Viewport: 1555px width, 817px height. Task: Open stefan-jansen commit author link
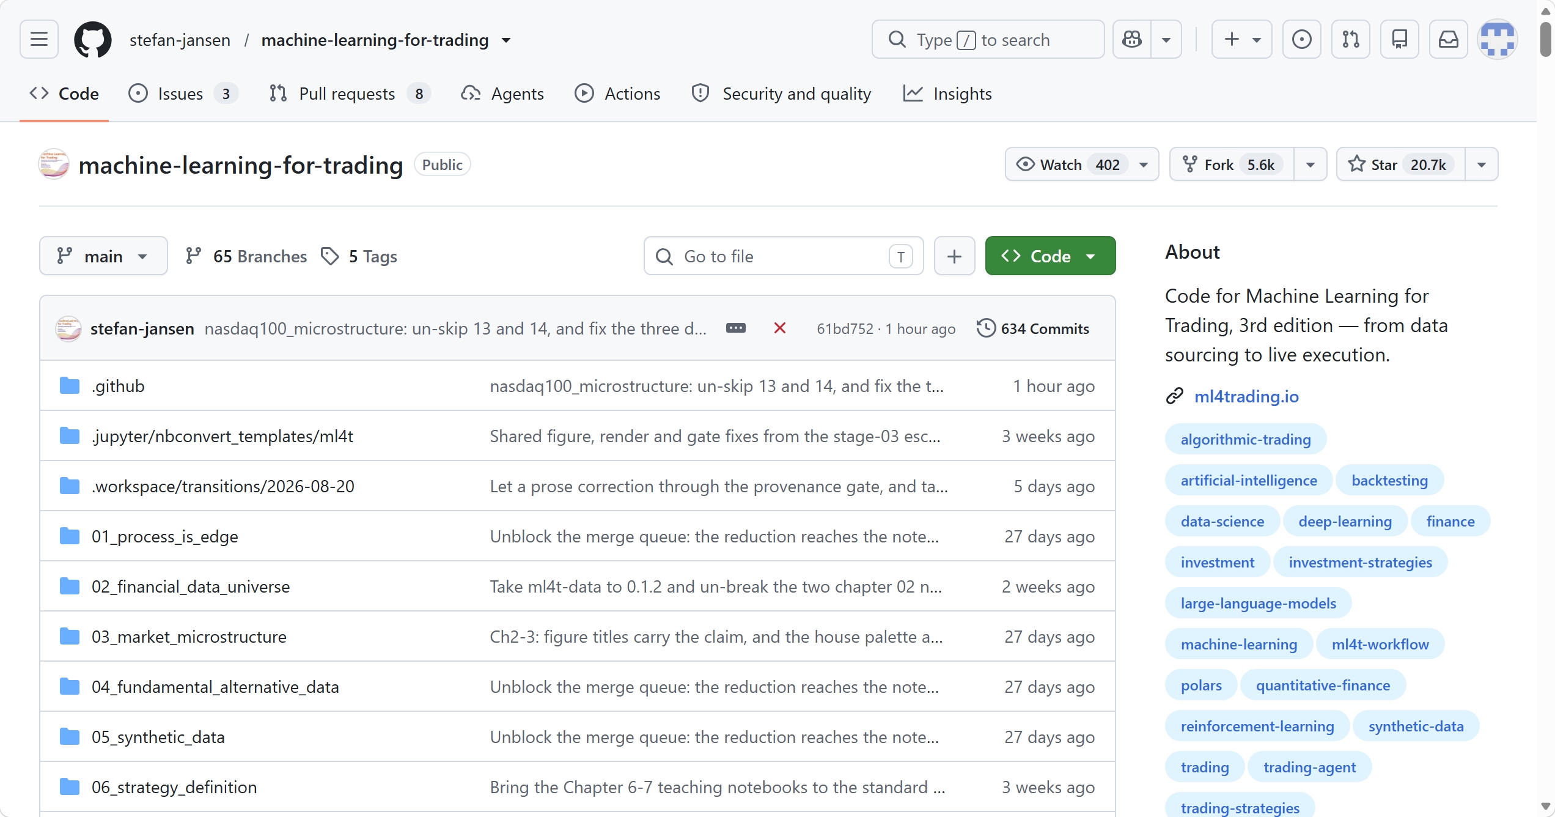142,328
